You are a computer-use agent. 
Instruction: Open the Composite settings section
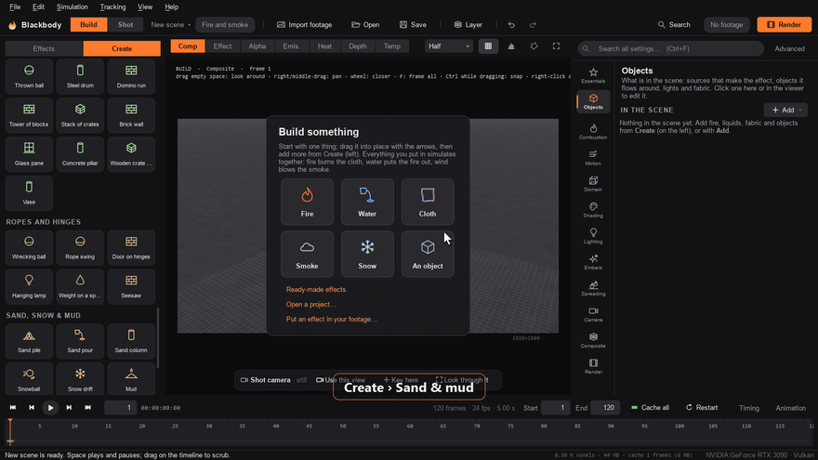pos(593,340)
